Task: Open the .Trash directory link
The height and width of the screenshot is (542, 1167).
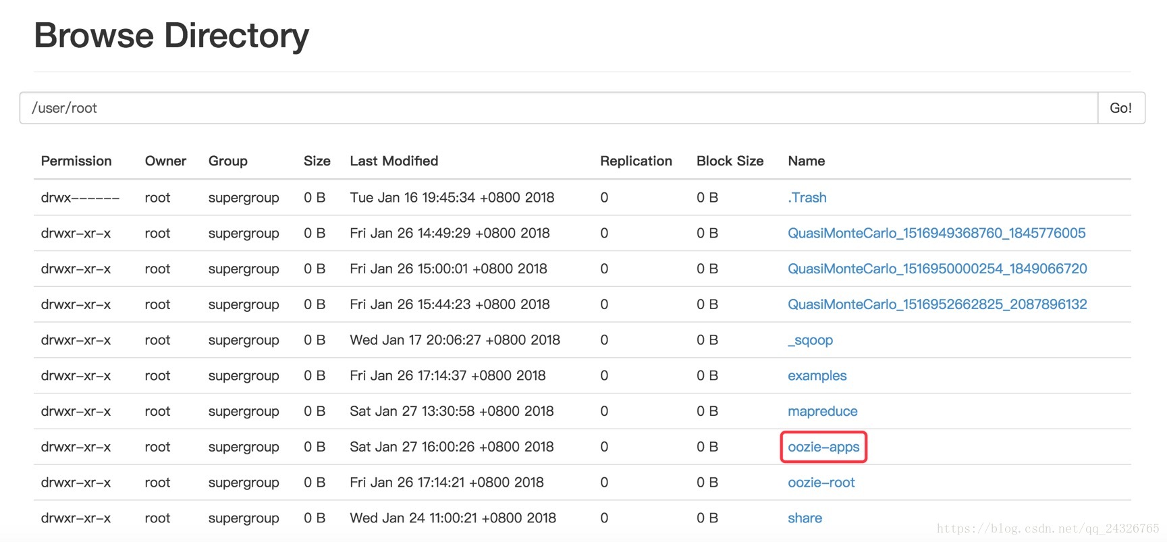Action: coord(807,198)
